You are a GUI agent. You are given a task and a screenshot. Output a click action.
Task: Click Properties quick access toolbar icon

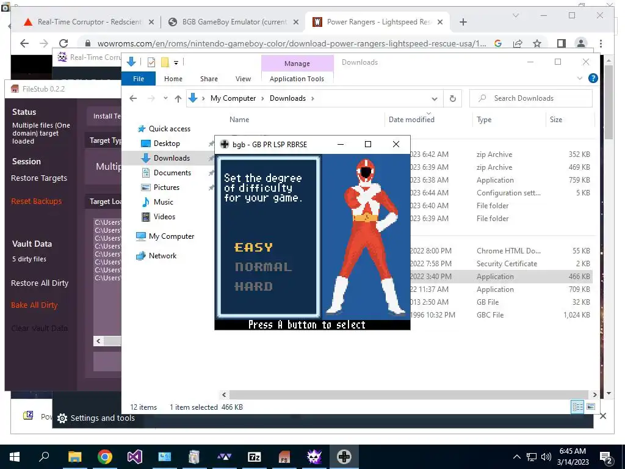(151, 62)
